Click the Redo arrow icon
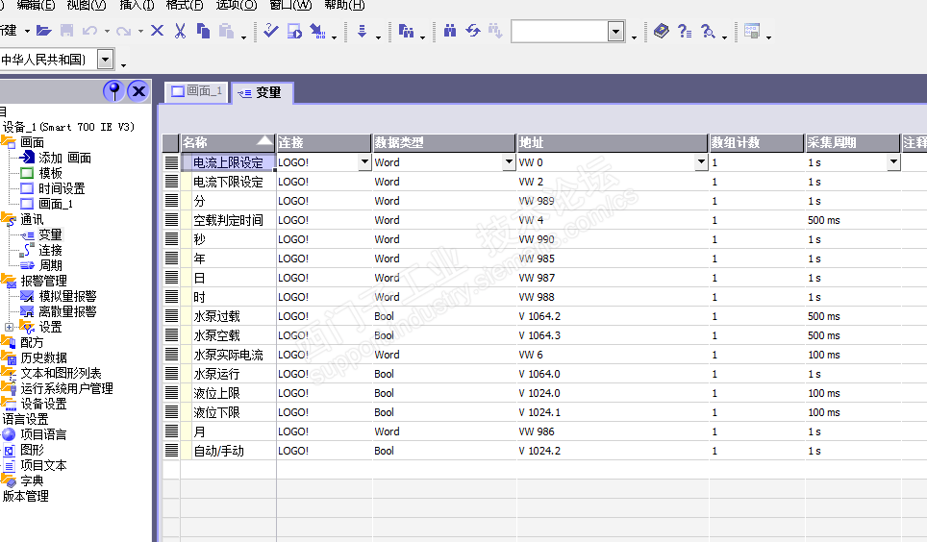This screenshot has height=542, width=927. coord(123,31)
